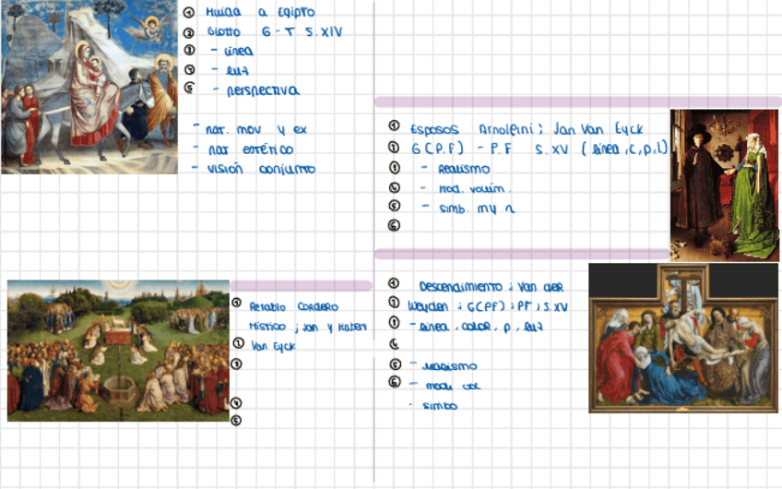Click the line "G(P.F) - P.F S.XV"
This screenshot has width=782, height=489.
(490, 149)
